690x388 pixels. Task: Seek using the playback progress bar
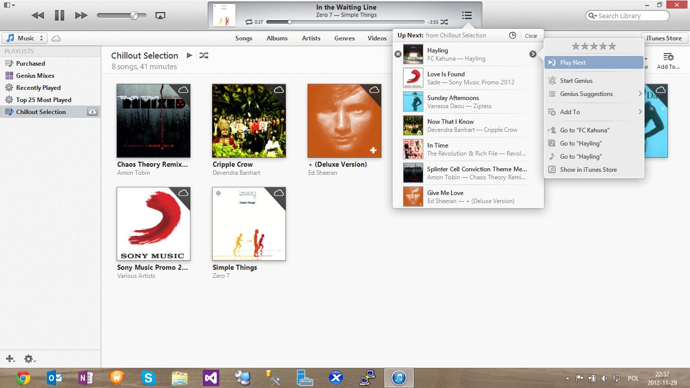click(x=346, y=22)
